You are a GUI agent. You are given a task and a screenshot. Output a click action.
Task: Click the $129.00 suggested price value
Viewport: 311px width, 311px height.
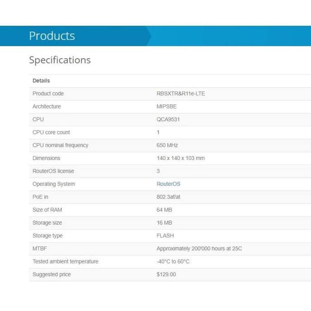[x=166, y=274]
